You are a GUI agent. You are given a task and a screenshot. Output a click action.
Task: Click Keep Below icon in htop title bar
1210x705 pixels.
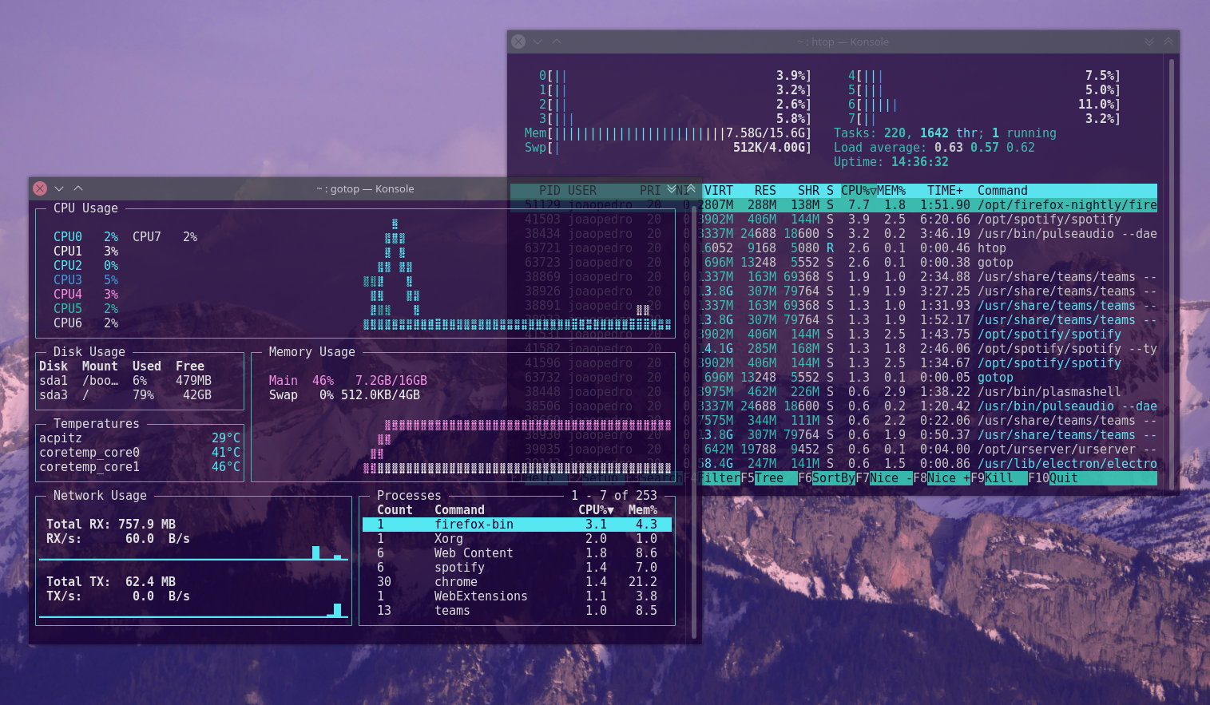pos(1149,42)
